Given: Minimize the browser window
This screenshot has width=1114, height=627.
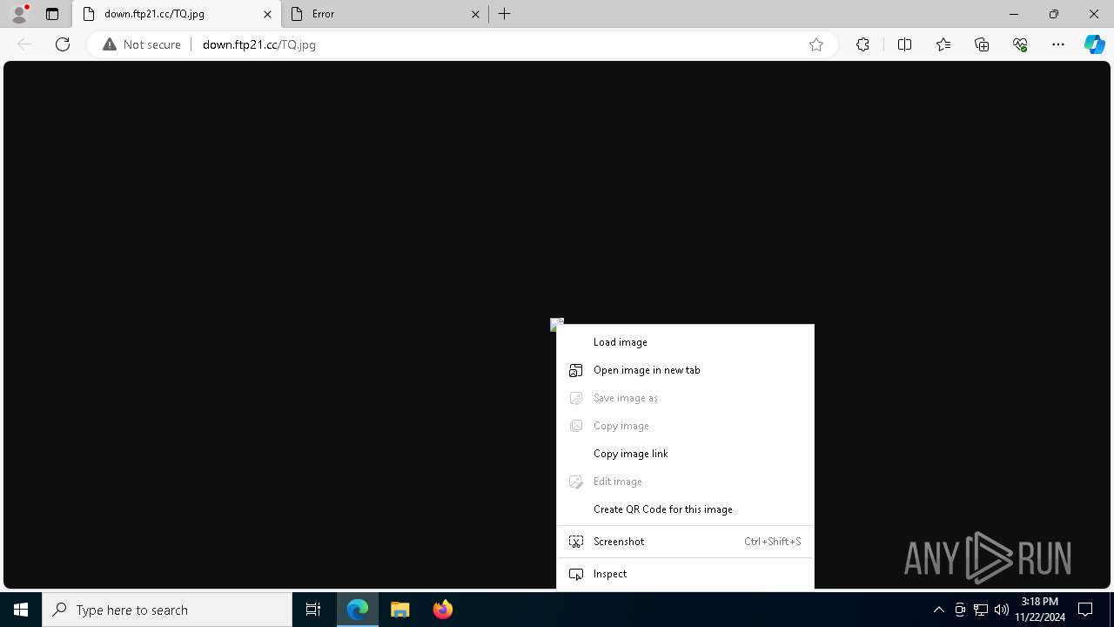Looking at the screenshot, I should pyautogui.click(x=1014, y=14).
